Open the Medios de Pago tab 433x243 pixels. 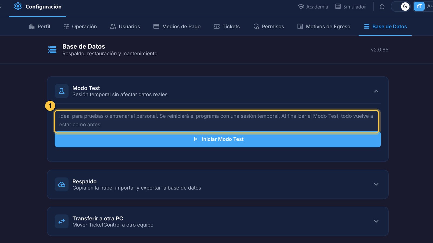(177, 26)
